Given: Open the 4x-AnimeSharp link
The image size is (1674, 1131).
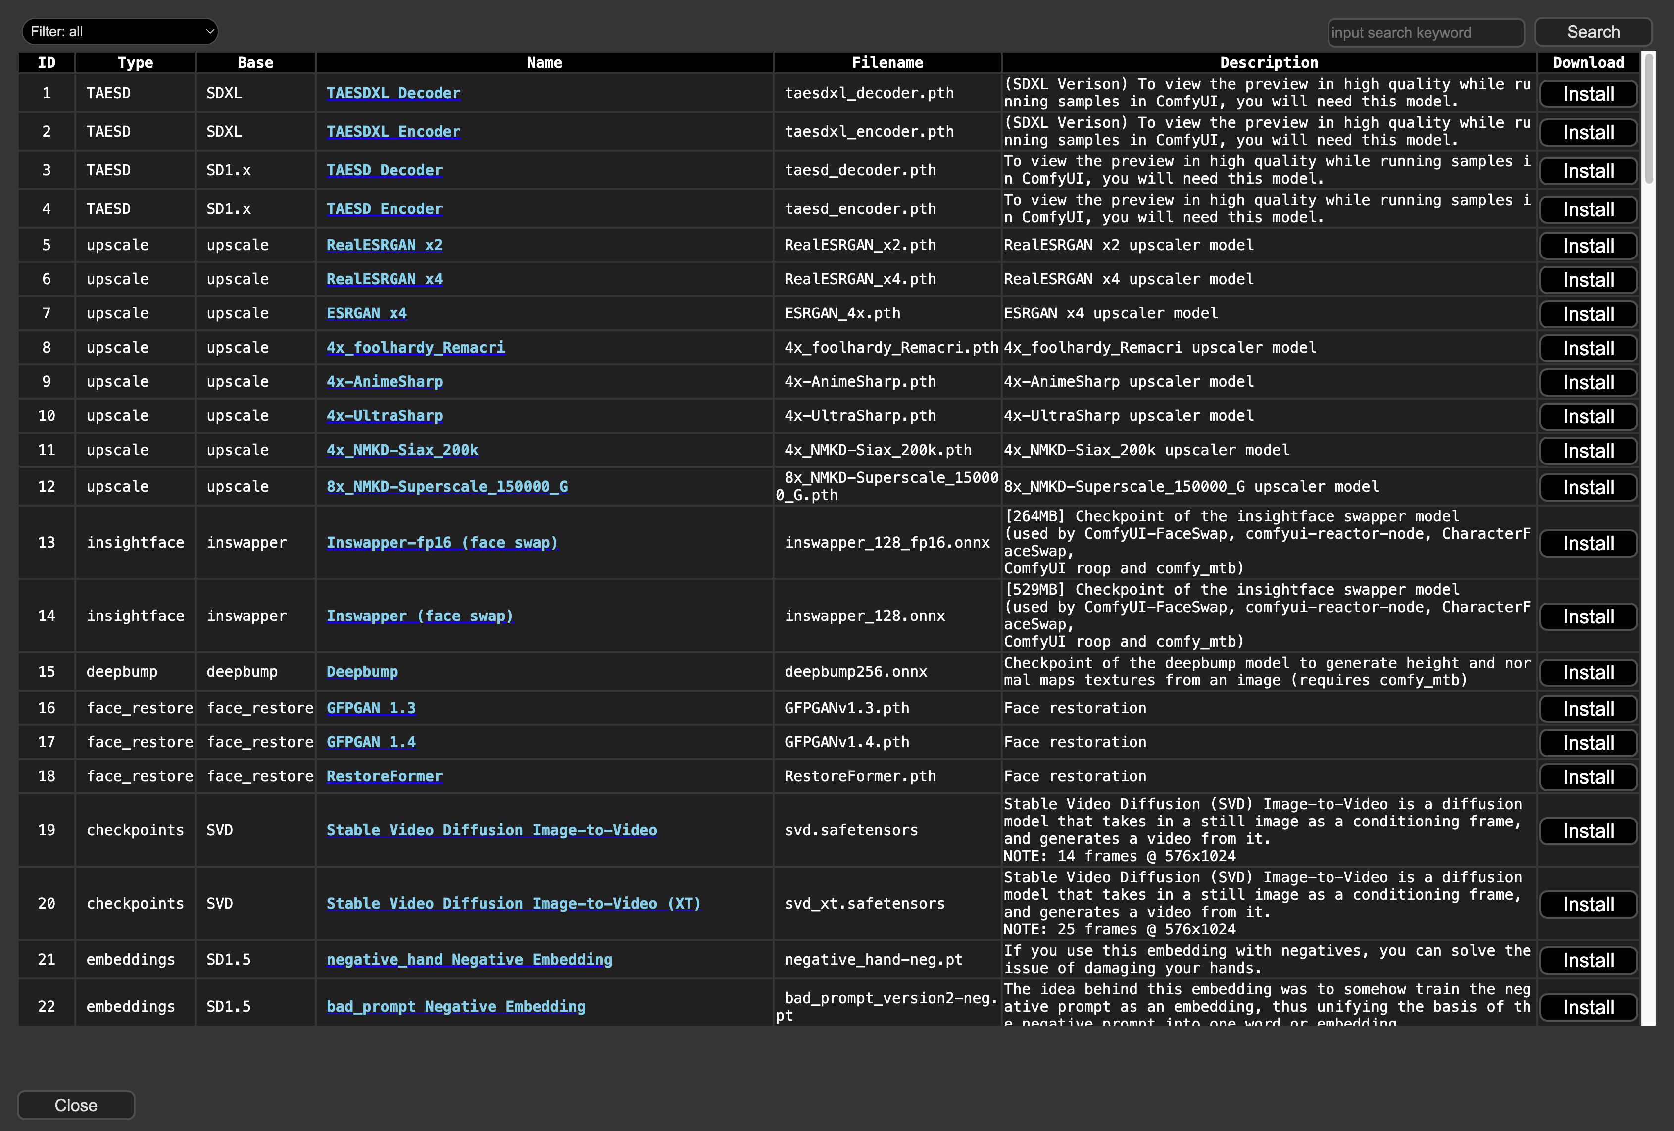Looking at the screenshot, I should 385,382.
